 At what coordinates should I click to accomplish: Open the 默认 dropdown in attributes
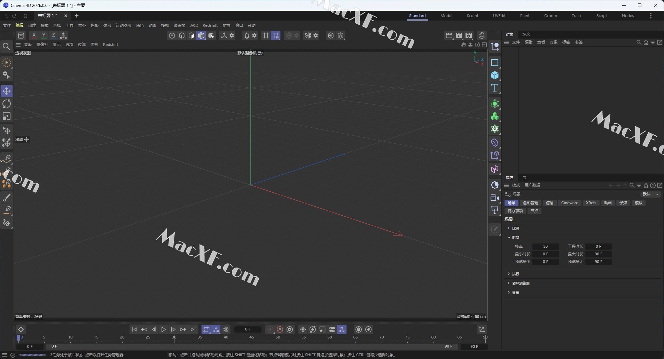(650, 194)
